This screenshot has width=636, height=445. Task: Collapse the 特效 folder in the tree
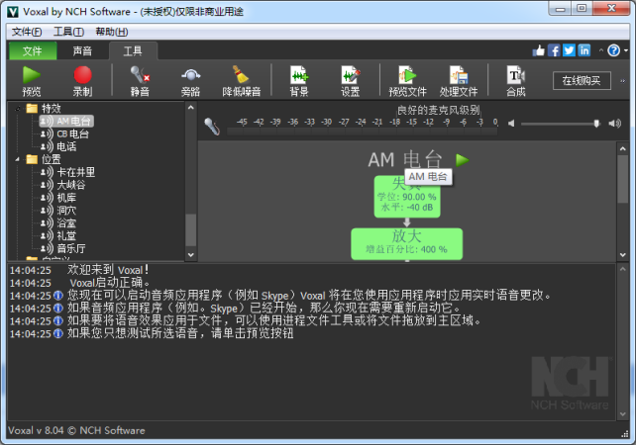pos(18,109)
